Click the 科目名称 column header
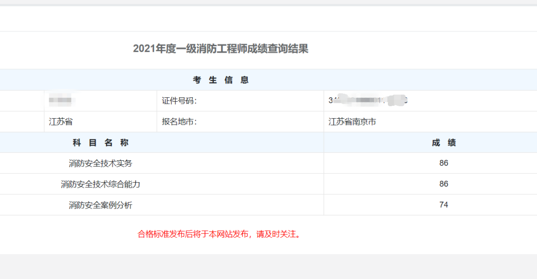Viewport: 537px width, 279px height. (x=100, y=142)
